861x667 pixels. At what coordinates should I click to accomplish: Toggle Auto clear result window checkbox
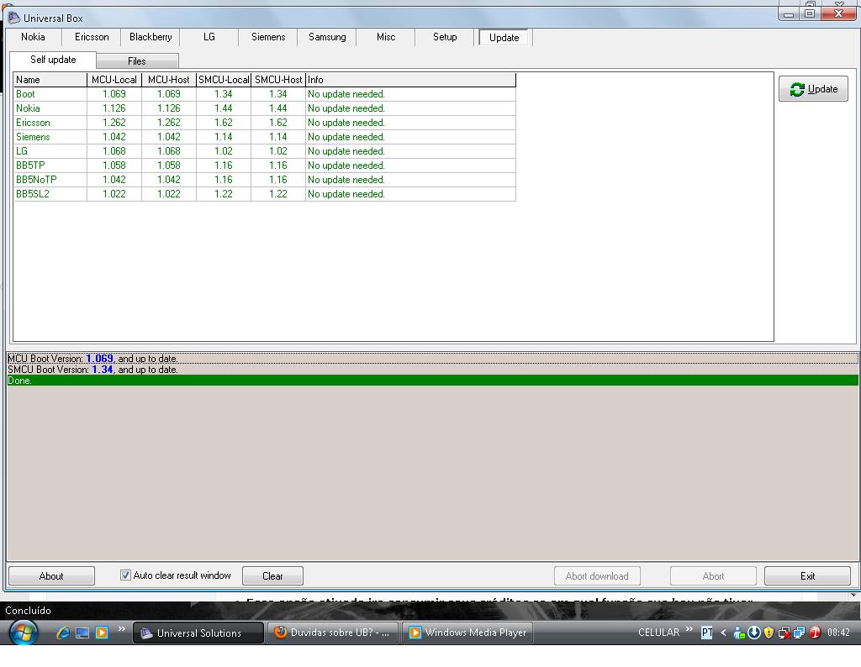coord(125,575)
